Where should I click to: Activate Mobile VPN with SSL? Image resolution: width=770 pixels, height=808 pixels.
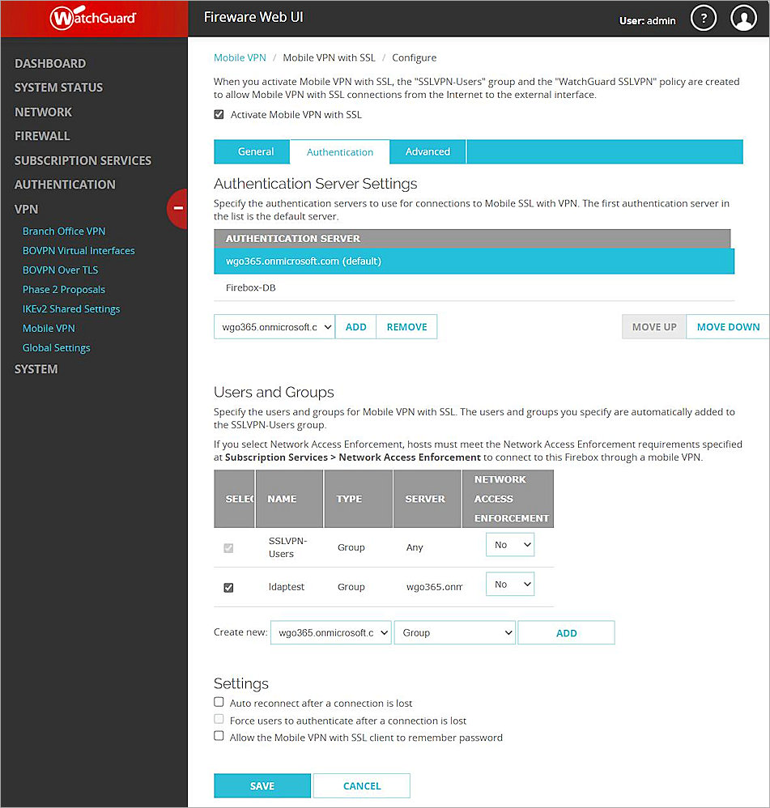[x=219, y=114]
